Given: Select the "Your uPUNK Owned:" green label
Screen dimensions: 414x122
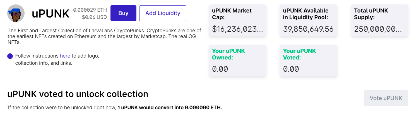Looking at the screenshot, I should pos(228,54).
